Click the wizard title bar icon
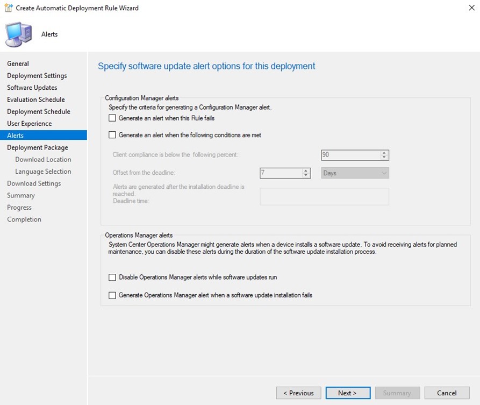480x405 pixels. 8,8
